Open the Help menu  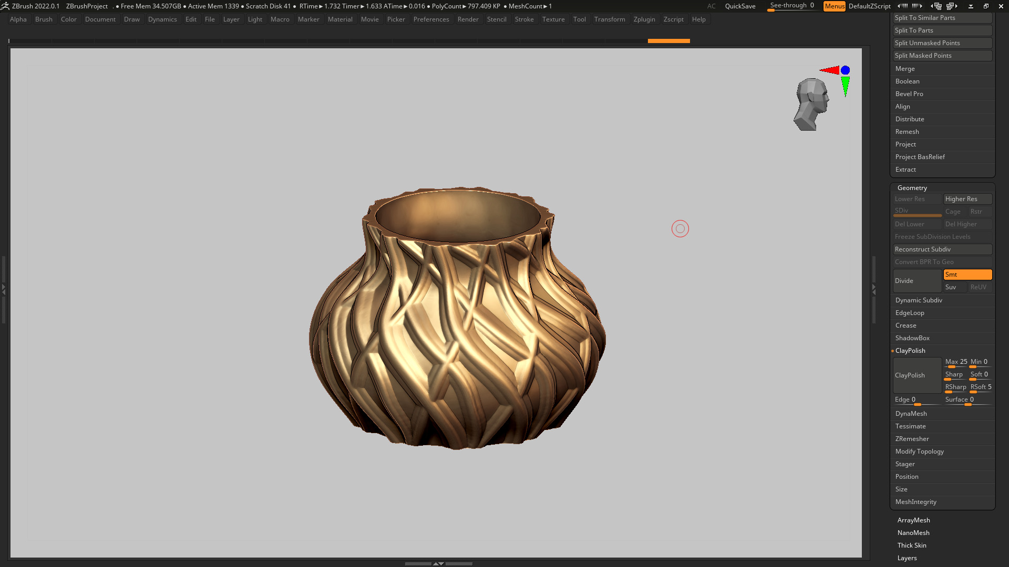[x=698, y=19]
